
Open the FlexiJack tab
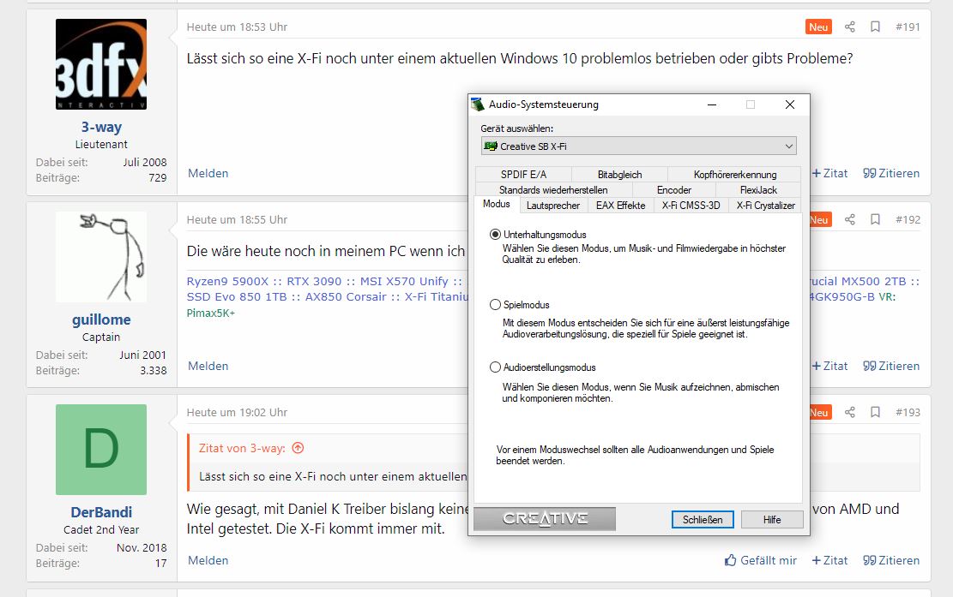point(758,190)
